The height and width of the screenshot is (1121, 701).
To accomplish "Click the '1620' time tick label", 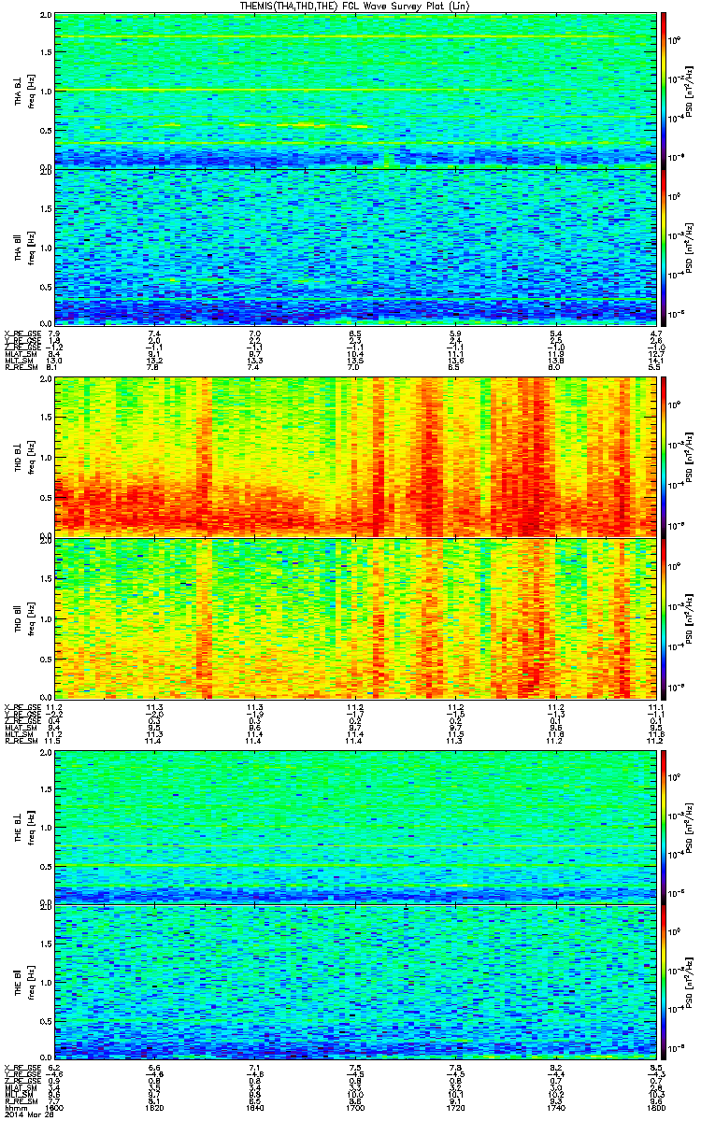I will tap(155, 1108).
